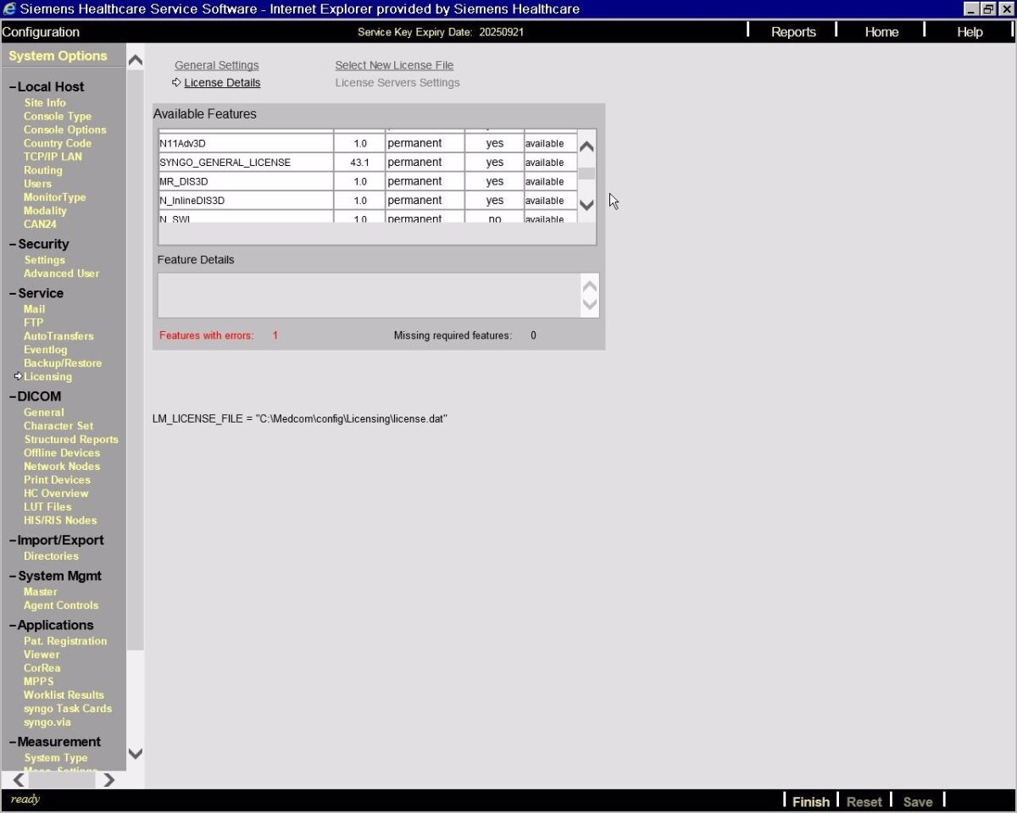The image size is (1017, 813).
Task: Open CAN24 settings
Action: click(40, 224)
